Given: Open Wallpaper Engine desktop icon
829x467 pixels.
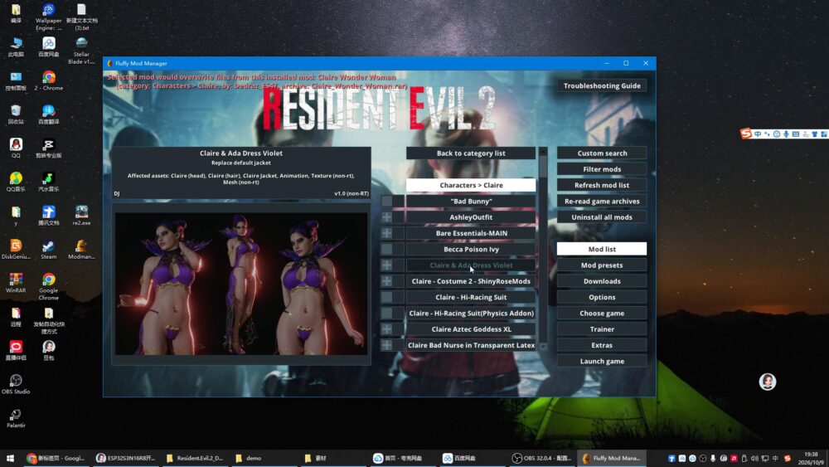Looking at the screenshot, I should pos(49,16).
